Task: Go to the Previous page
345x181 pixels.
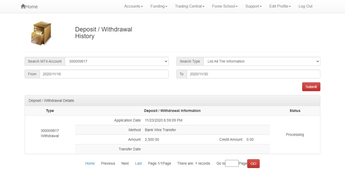Action: point(108,164)
